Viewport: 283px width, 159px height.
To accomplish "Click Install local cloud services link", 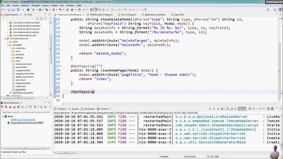I will [23, 120].
